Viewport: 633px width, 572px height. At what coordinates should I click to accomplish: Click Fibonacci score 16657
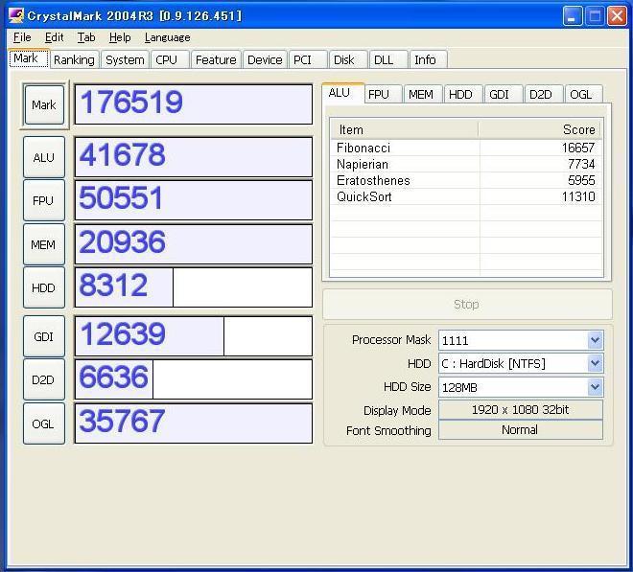[578, 149]
